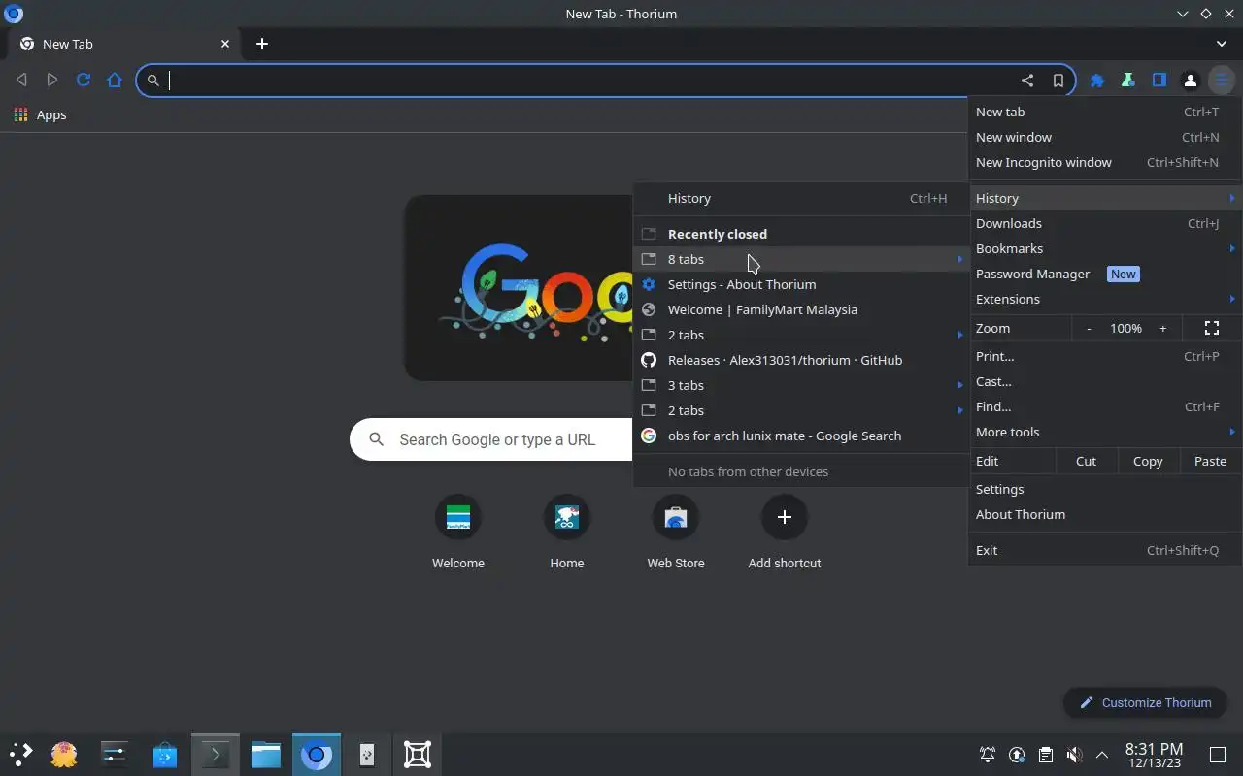Viewport: 1243px width, 776px height.
Task: Click the Paste button in Edit row
Action: coord(1210,461)
